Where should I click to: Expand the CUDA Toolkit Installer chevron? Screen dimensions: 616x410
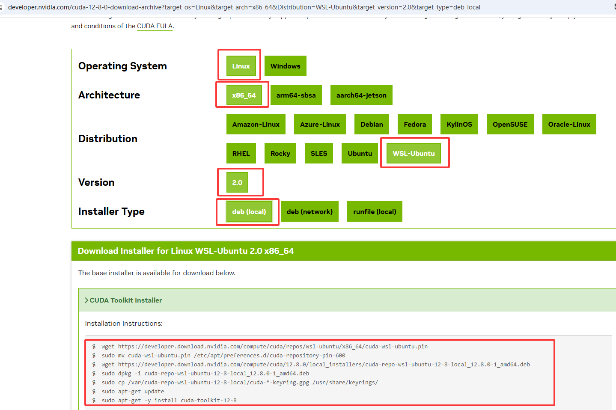(87, 300)
